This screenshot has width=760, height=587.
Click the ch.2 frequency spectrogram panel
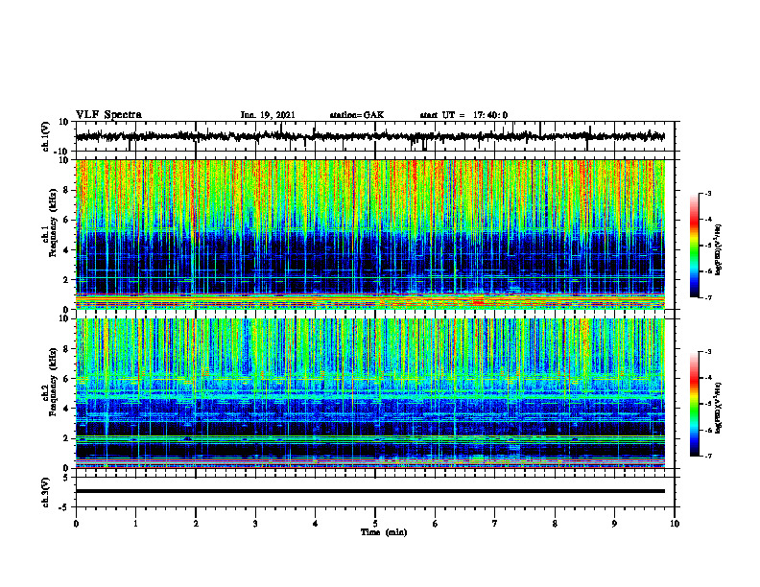[x=370, y=393]
